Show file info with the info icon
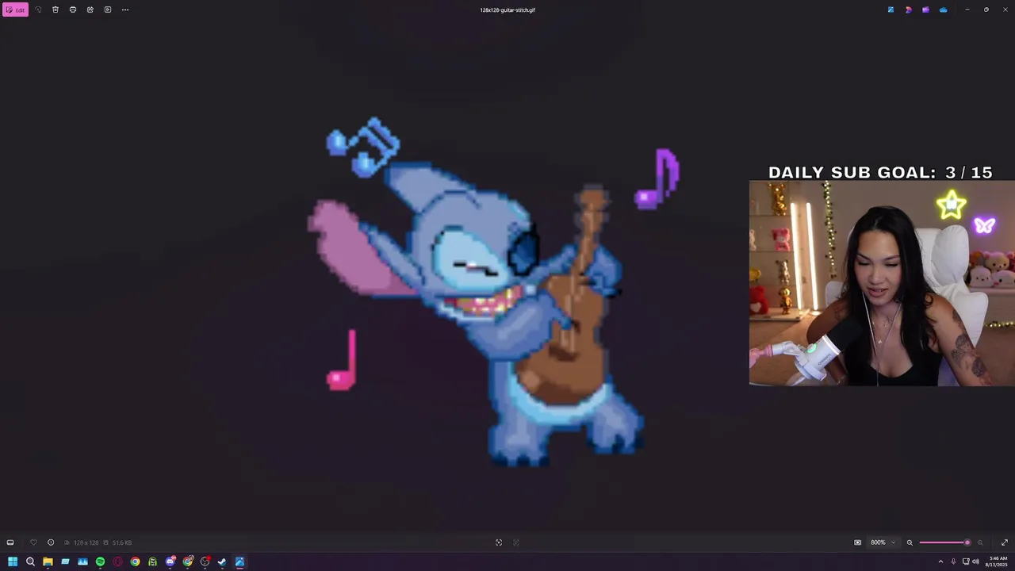Image resolution: width=1015 pixels, height=571 pixels. click(x=51, y=542)
